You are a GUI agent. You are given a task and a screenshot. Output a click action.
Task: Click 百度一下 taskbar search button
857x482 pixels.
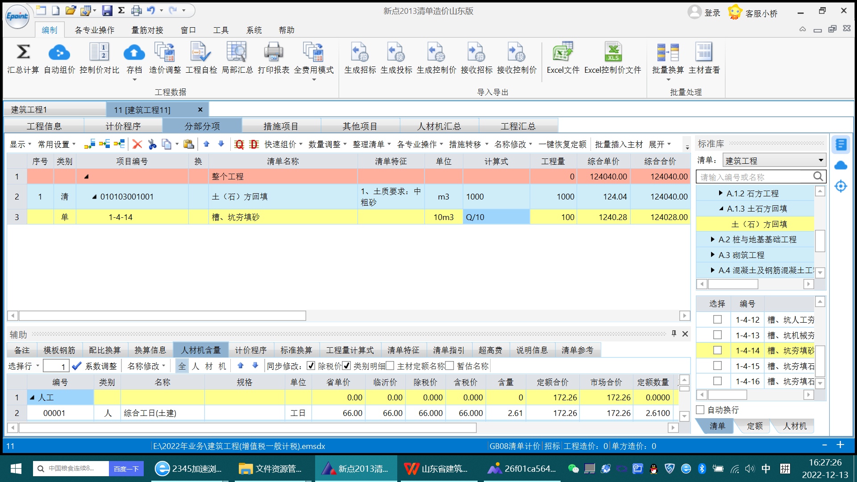(x=126, y=469)
